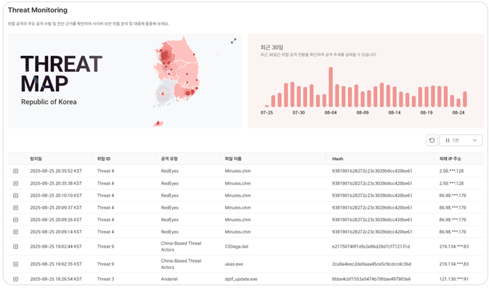The width and height of the screenshot is (489, 288).
Task: Click the 공격 유형 column header
Action: (169, 159)
